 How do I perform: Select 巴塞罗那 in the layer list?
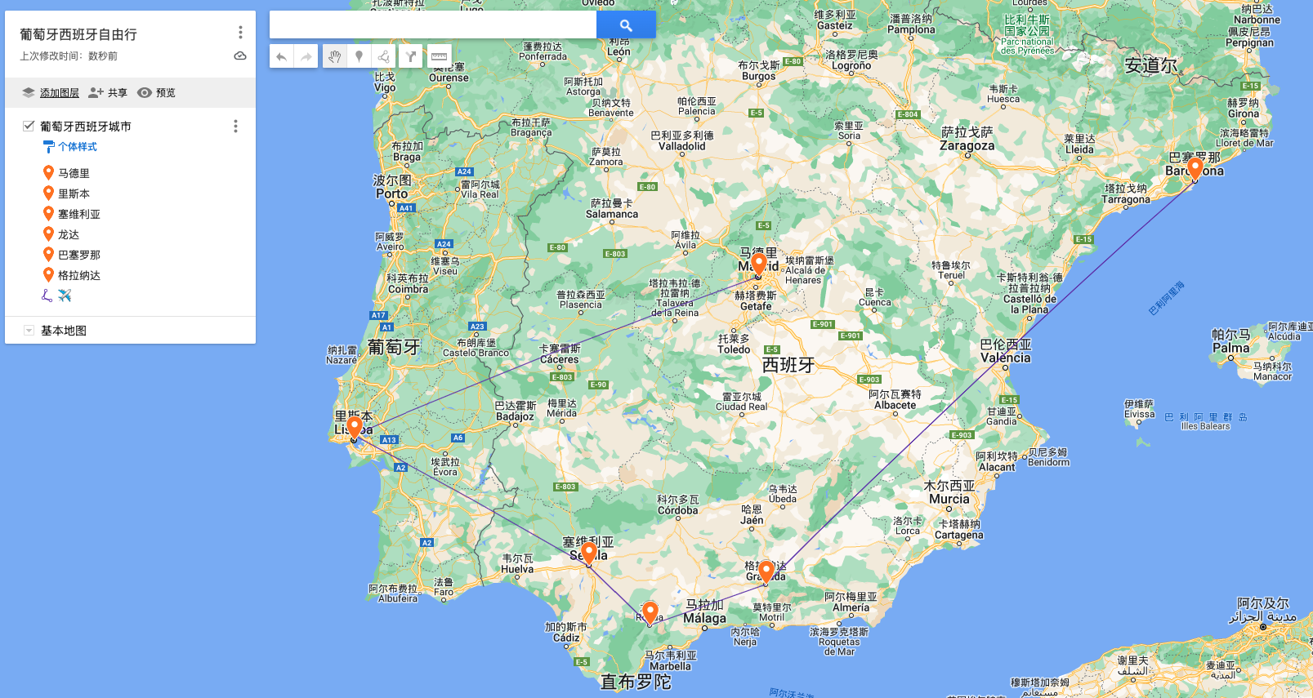tap(79, 255)
